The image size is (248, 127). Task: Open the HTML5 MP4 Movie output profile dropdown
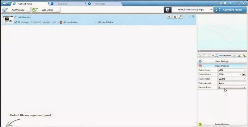pos(189,10)
